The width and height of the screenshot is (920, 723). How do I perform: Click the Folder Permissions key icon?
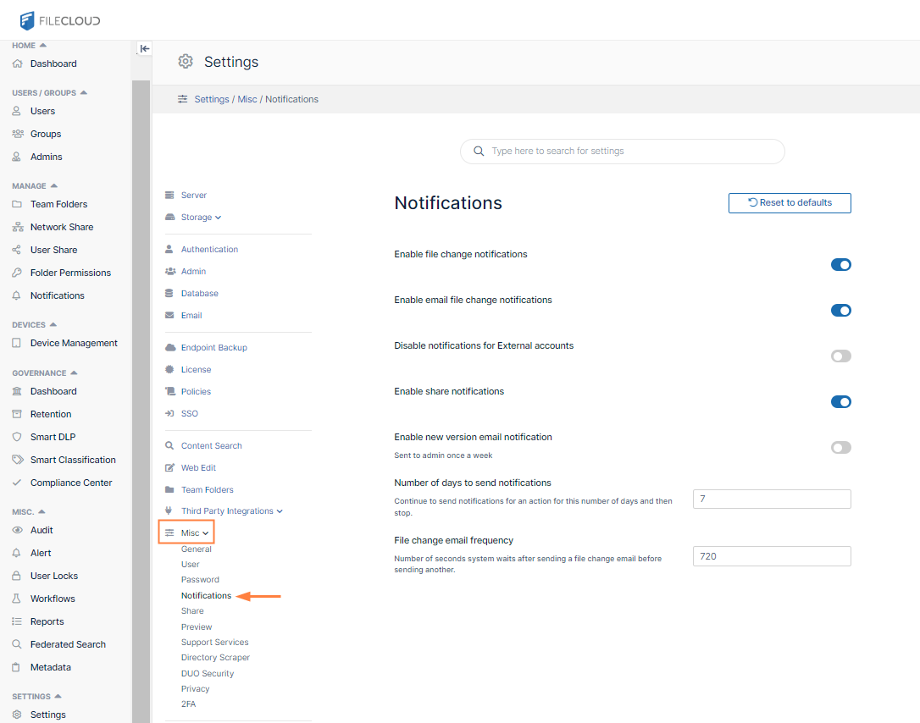pos(17,273)
